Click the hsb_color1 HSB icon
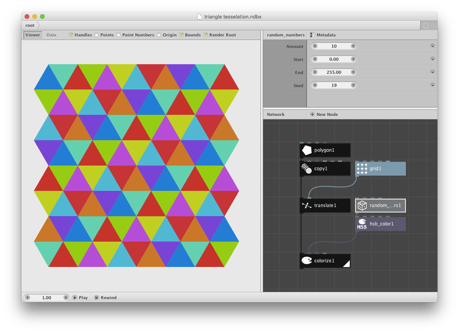 (x=362, y=224)
